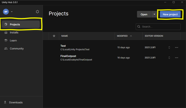The width and height of the screenshot is (186, 108).
Task: Click the Installs drive icon
Action: 6,32
